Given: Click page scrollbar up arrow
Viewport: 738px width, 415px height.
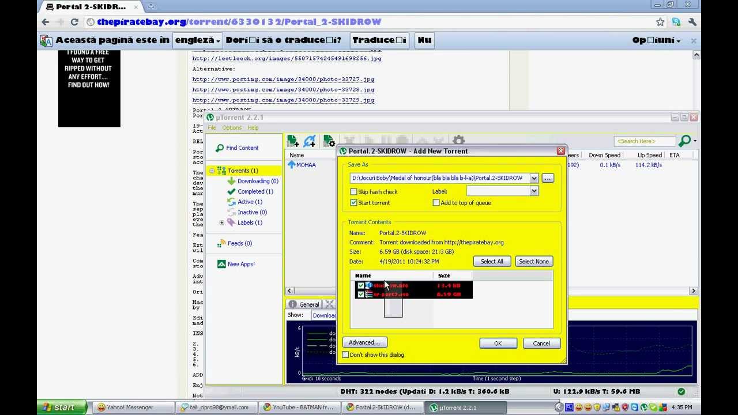Looking at the screenshot, I should [x=696, y=55].
